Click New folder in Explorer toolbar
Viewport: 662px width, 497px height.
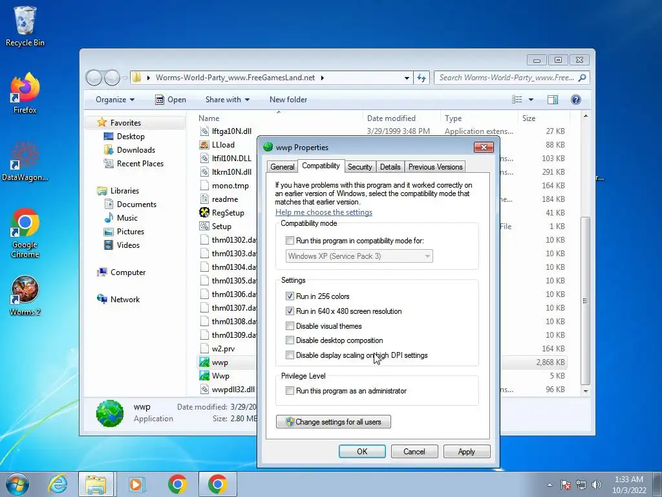[288, 100]
